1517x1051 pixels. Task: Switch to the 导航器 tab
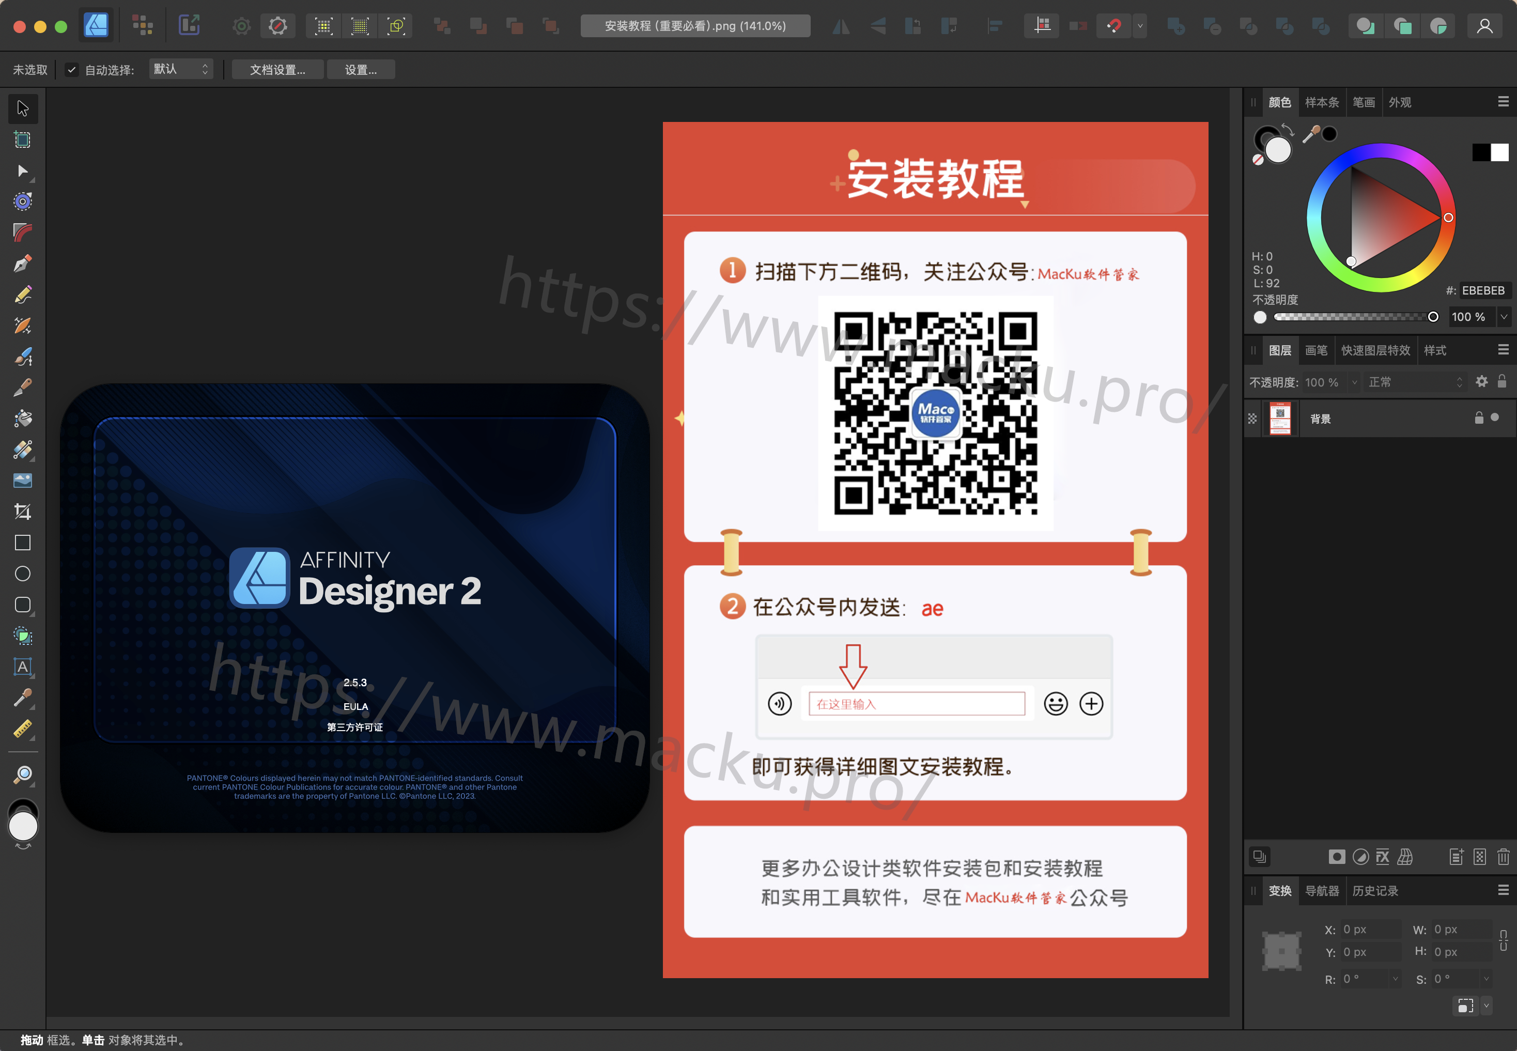(1322, 891)
